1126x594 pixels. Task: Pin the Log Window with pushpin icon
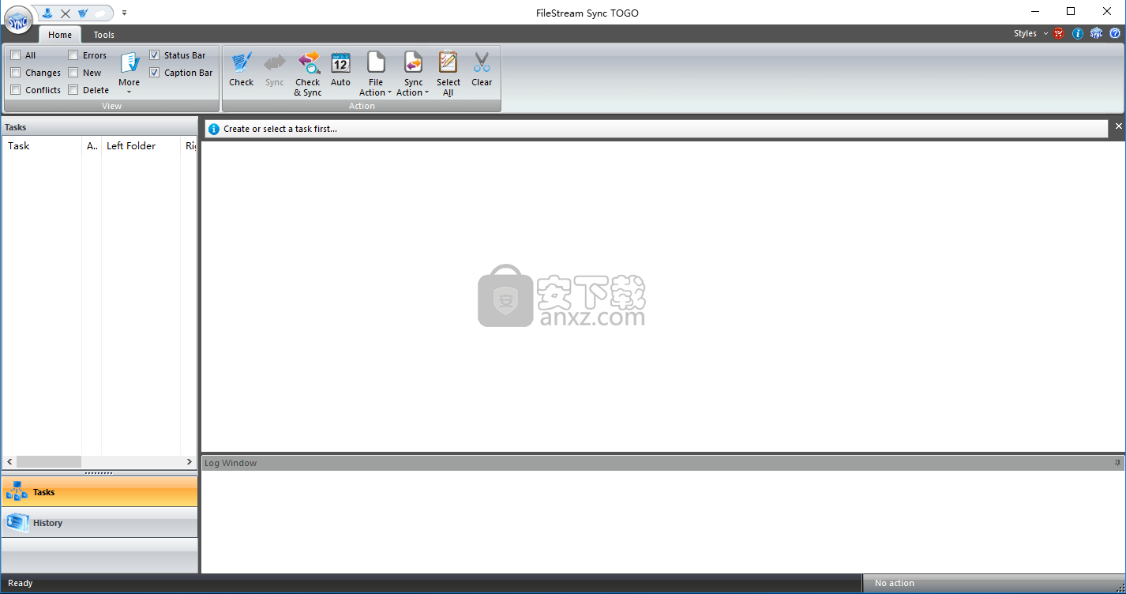point(1117,463)
